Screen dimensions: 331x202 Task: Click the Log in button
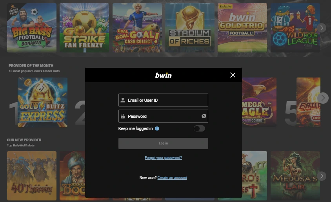pyautogui.click(x=163, y=143)
